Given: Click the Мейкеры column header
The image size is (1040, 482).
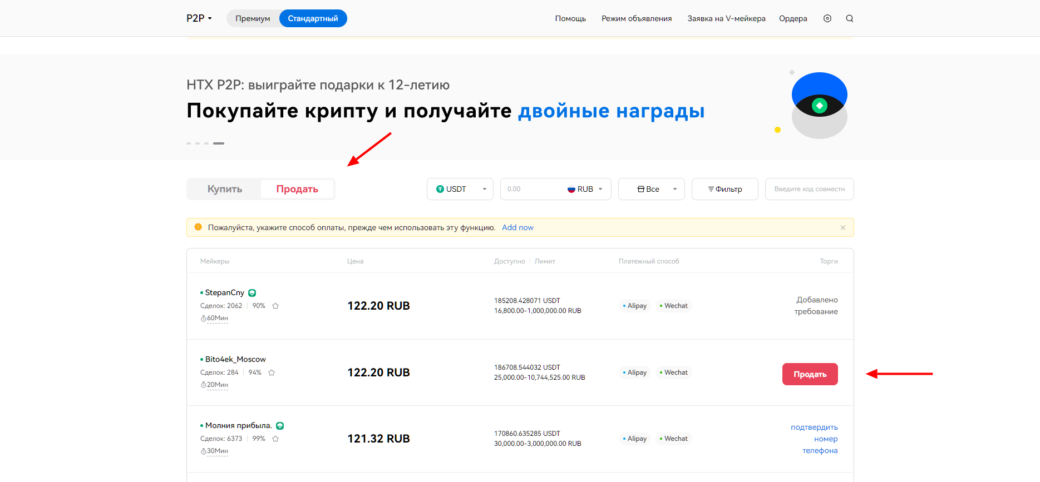Looking at the screenshot, I should coord(215,261).
